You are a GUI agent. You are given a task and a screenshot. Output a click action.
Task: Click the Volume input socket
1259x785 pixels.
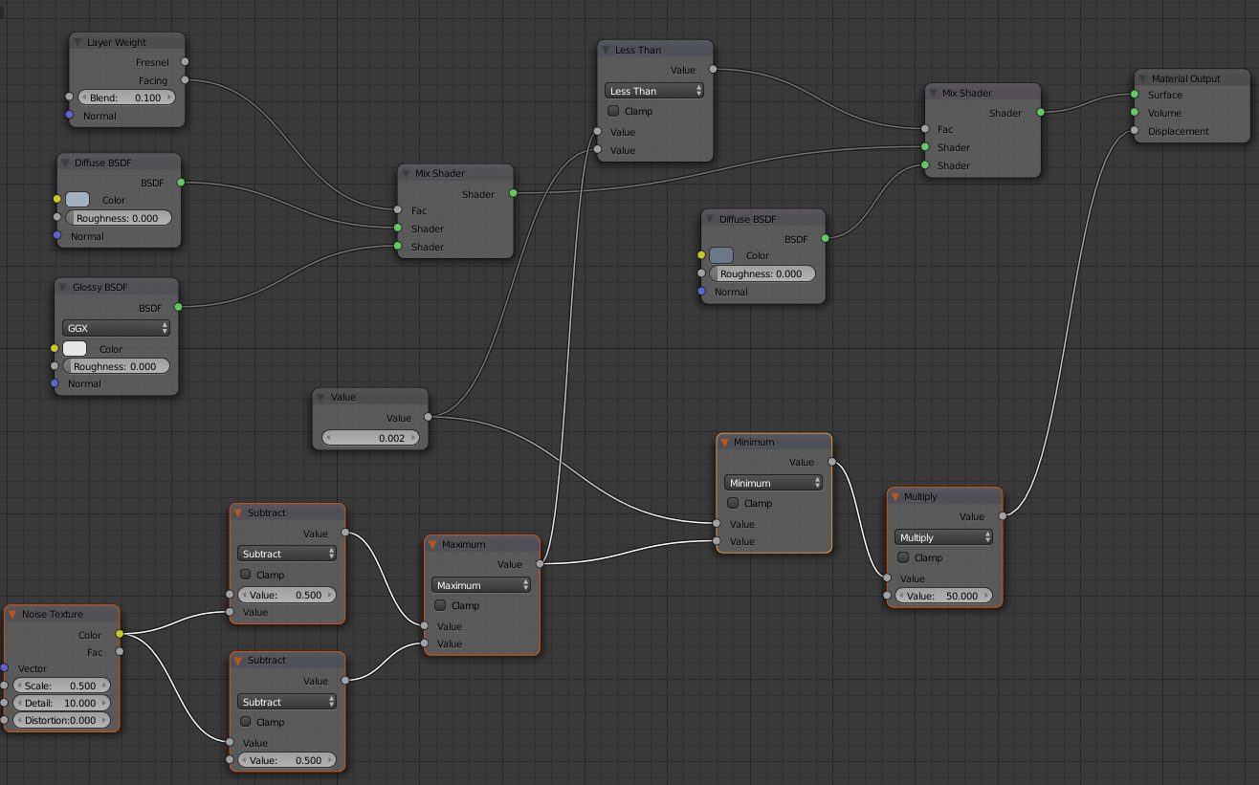point(1135,113)
